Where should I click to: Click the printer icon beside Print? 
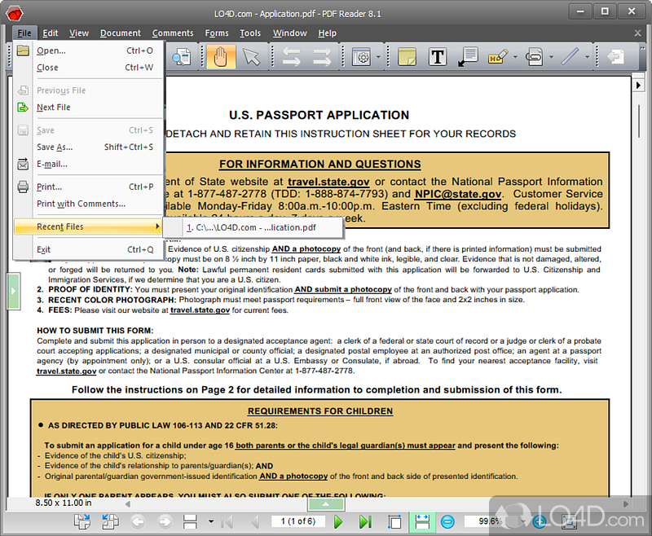(23, 187)
